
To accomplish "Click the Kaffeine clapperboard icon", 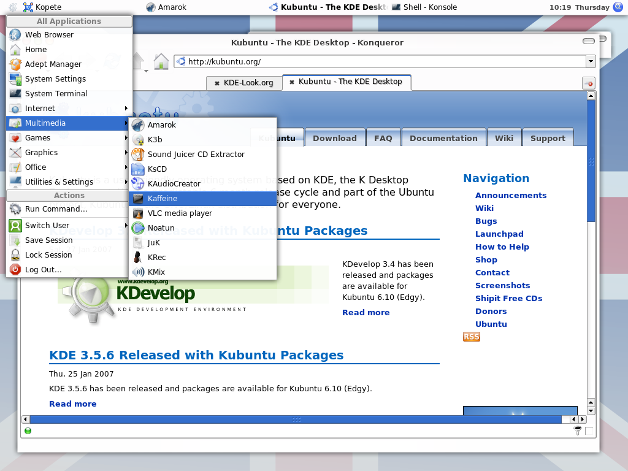I will pos(138,199).
